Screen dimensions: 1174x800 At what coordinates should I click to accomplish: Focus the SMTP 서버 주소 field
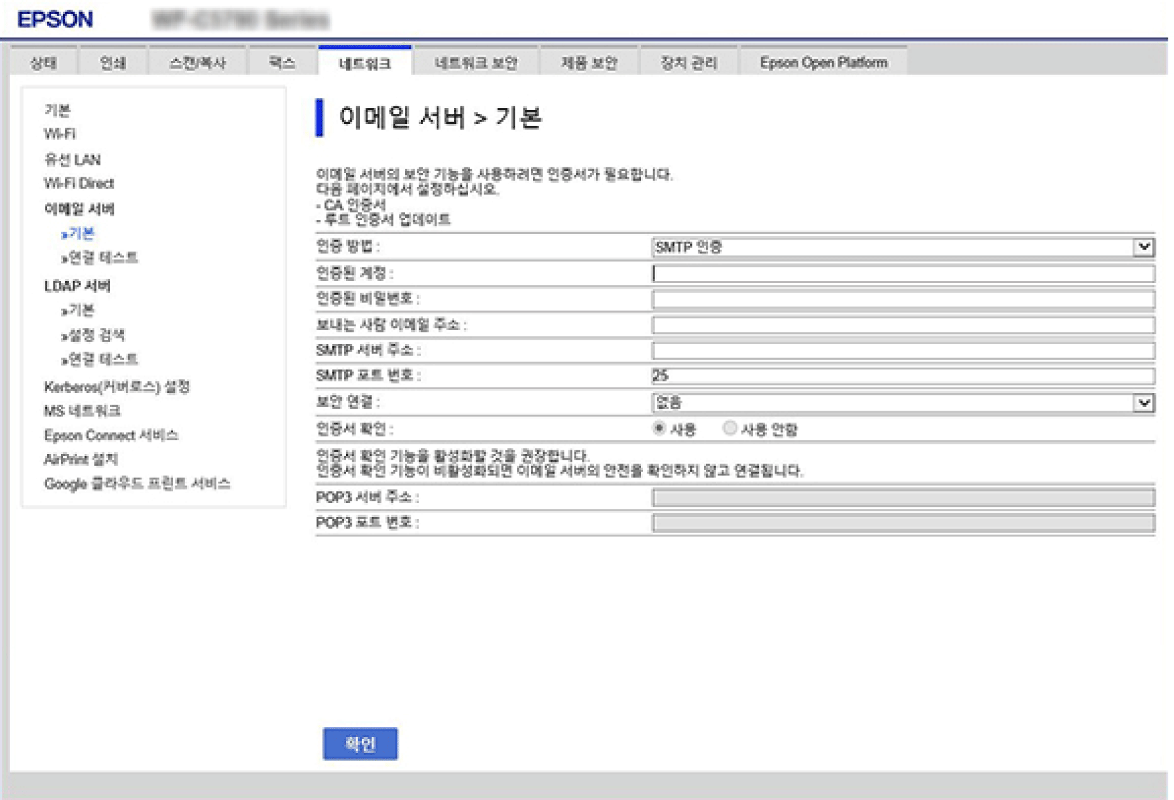click(x=902, y=350)
